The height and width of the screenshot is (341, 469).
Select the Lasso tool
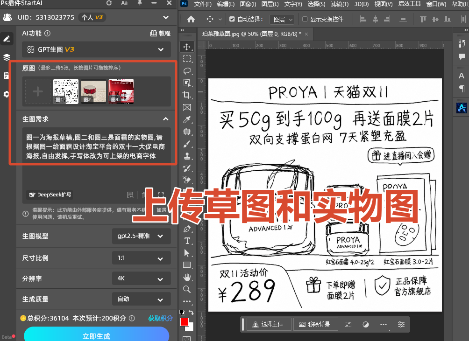pyautogui.click(x=187, y=71)
